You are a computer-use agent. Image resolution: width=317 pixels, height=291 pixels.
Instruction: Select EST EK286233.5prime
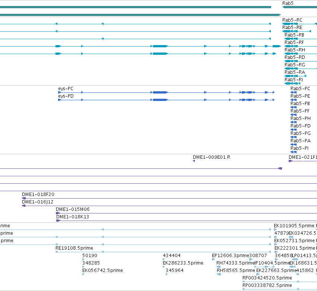[183, 263]
